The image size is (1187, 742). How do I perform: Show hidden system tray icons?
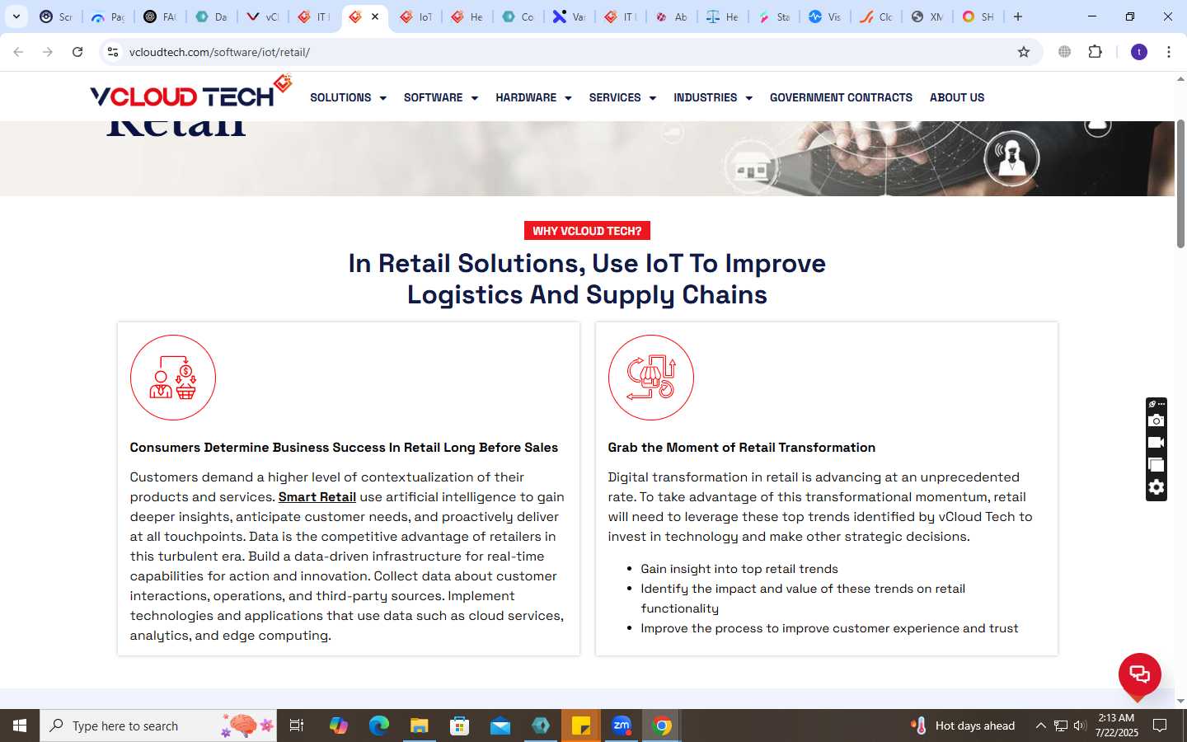(1040, 726)
